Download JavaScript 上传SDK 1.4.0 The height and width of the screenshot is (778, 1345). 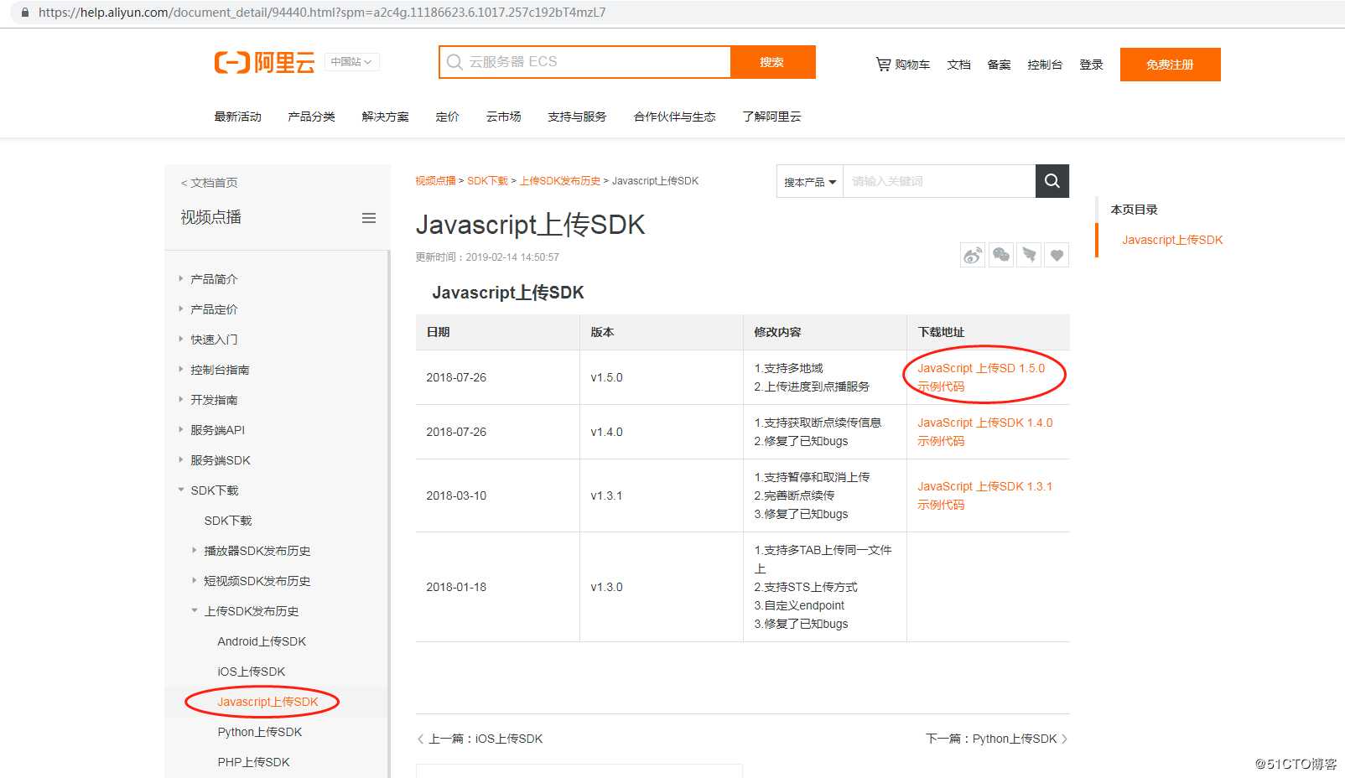coord(985,423)
